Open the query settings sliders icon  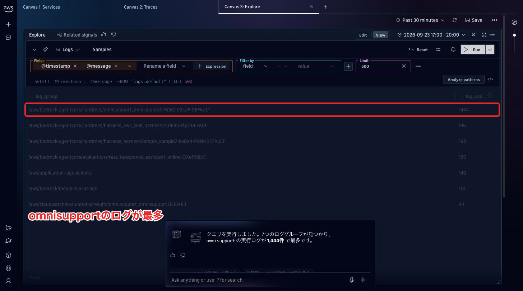(438, 49)
